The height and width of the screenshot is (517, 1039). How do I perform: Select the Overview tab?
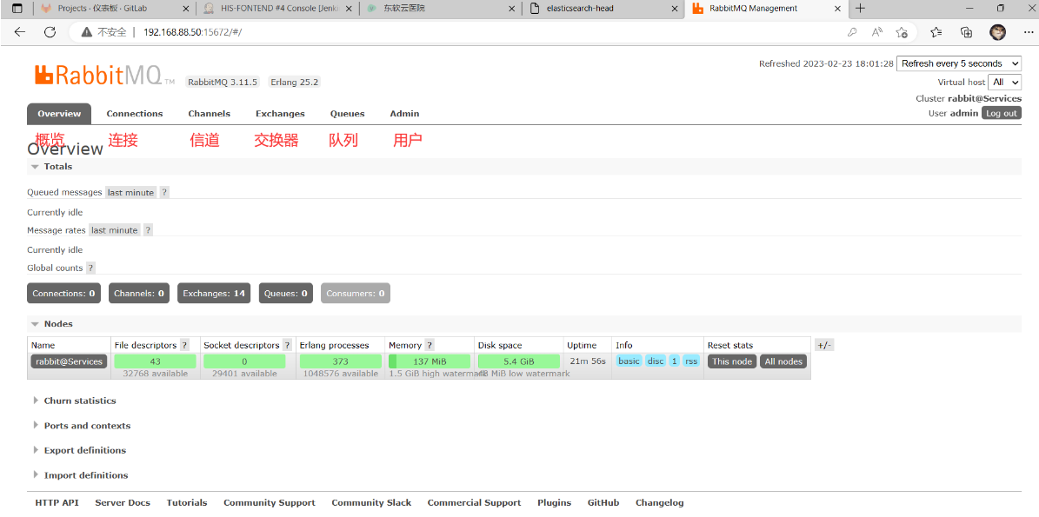click(x=59, y=114)
